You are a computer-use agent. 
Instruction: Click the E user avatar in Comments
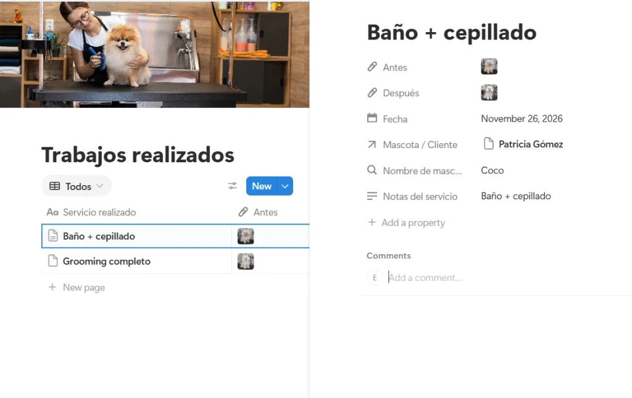[x=375, y=278]
